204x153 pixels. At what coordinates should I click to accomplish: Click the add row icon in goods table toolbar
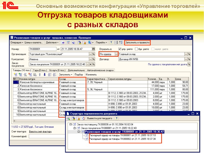tap(16, 74)
